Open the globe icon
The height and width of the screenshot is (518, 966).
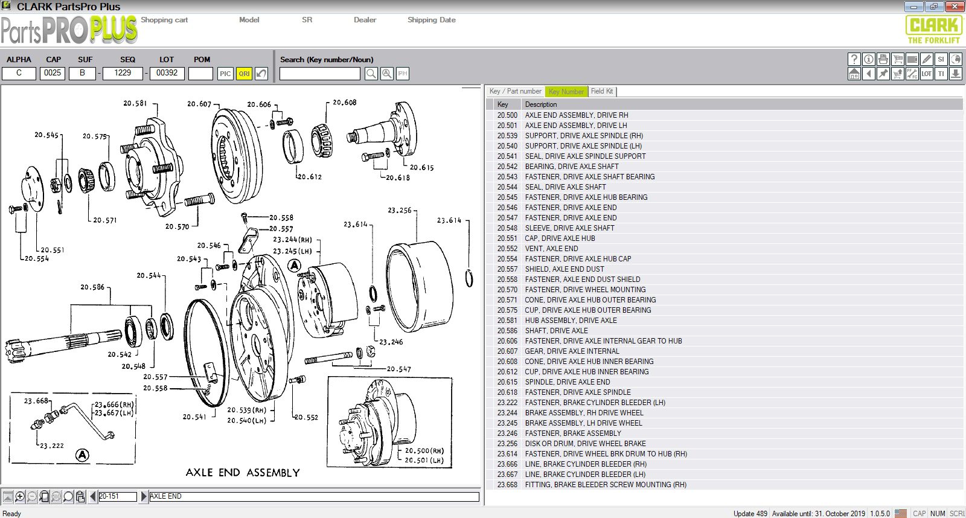coord(956,59)
